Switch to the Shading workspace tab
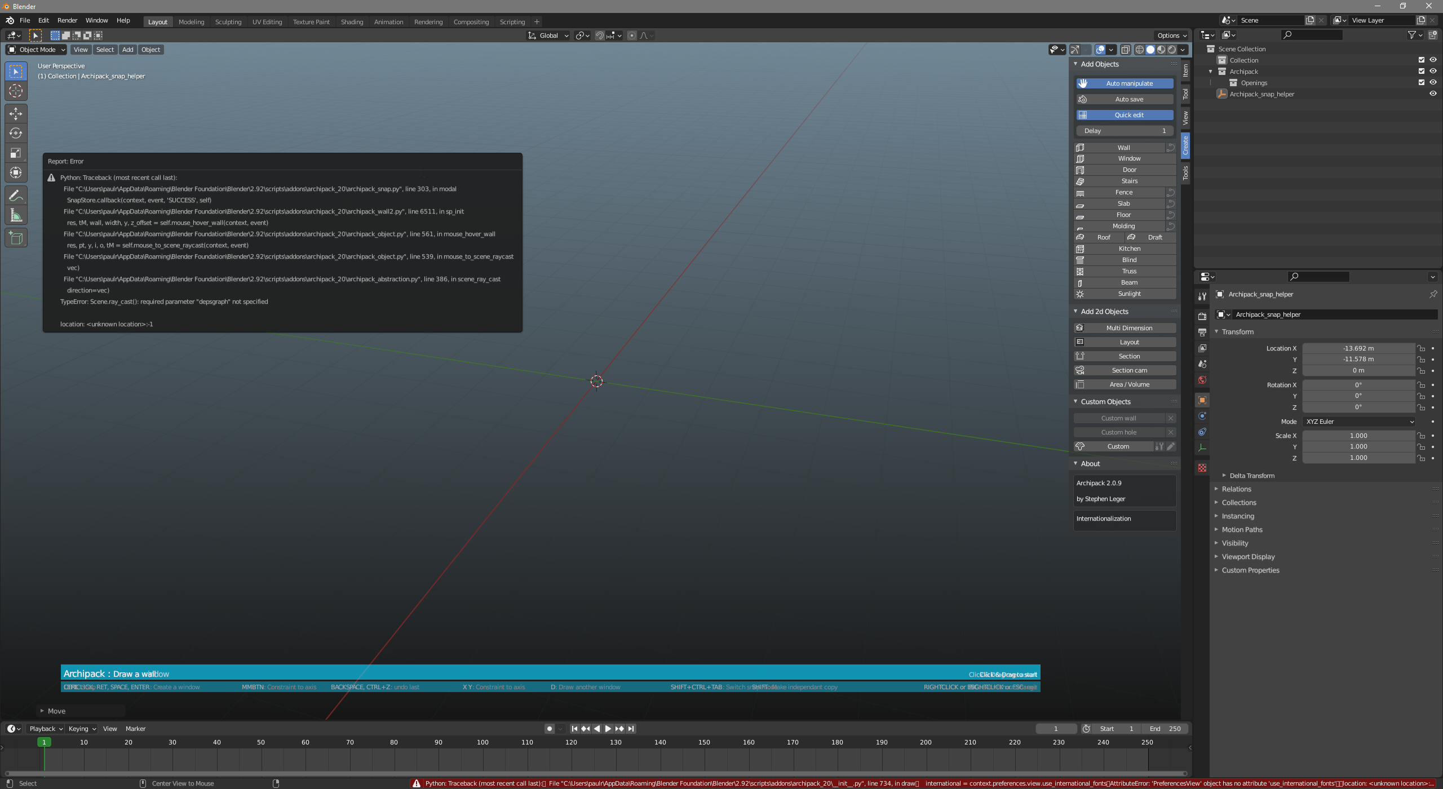This screenshot has height=789, width=1443. point(352,22)
